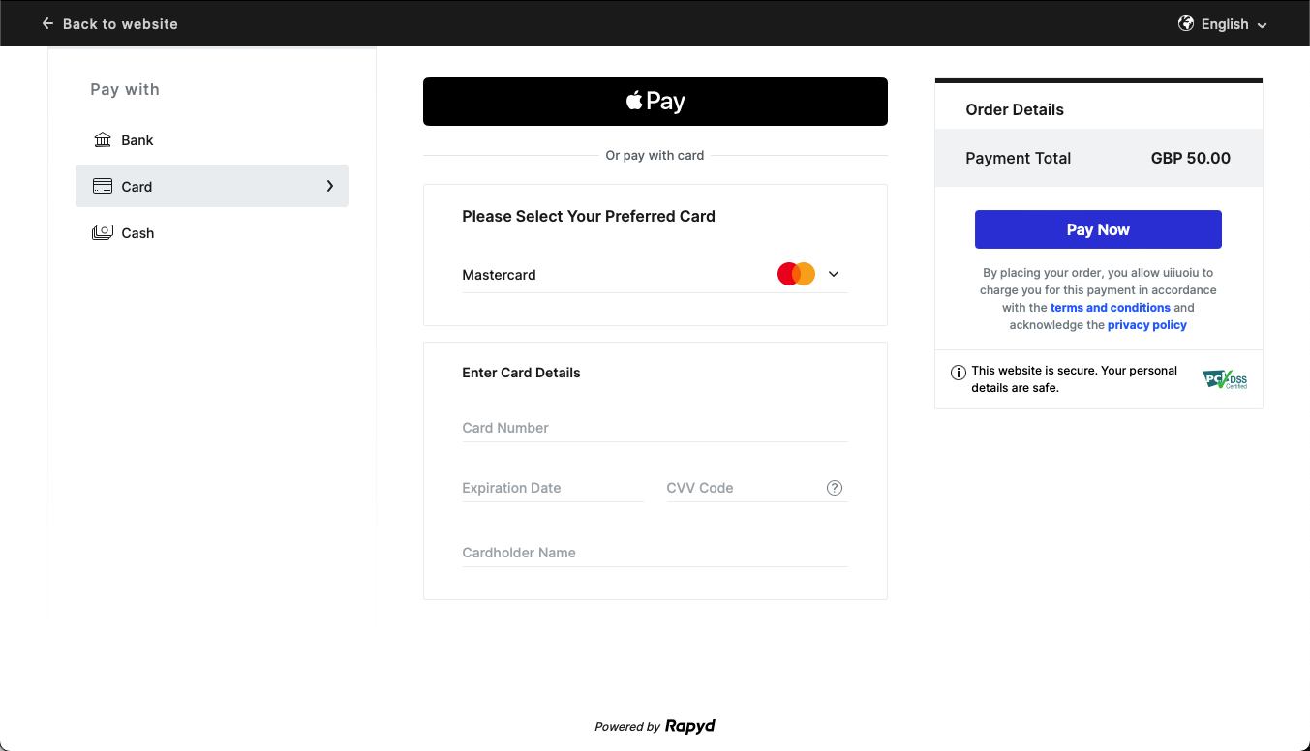Screen dimensions: 1310x751
Task: Expand the Card option chevron
Action: (x=330, y=186)
